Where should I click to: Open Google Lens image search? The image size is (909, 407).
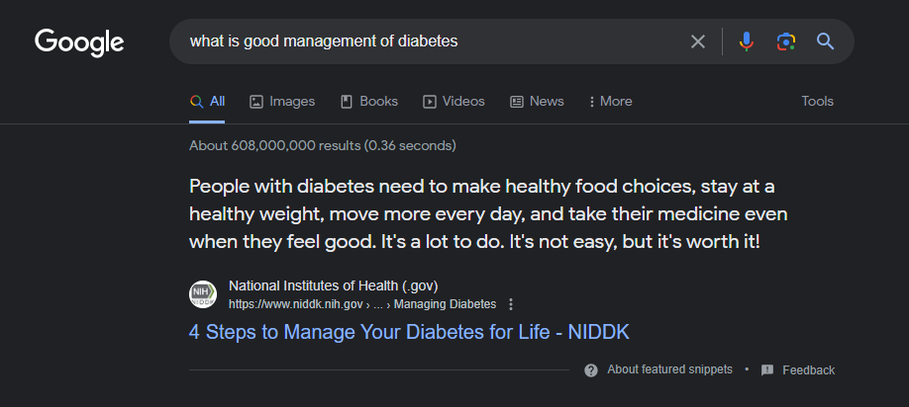[x=786, y=41]
